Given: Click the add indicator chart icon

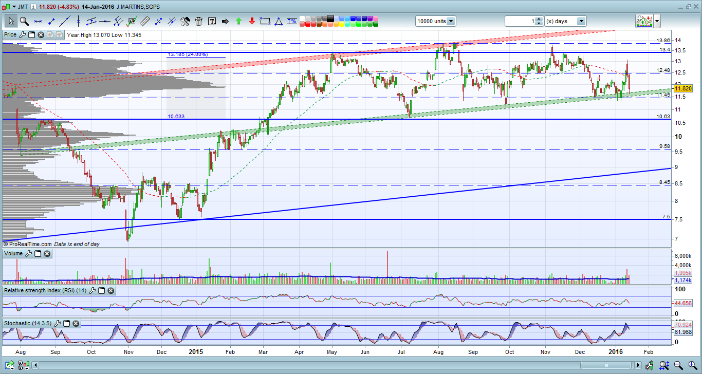Looking at the screenshot, I should (x=644, y=21).
